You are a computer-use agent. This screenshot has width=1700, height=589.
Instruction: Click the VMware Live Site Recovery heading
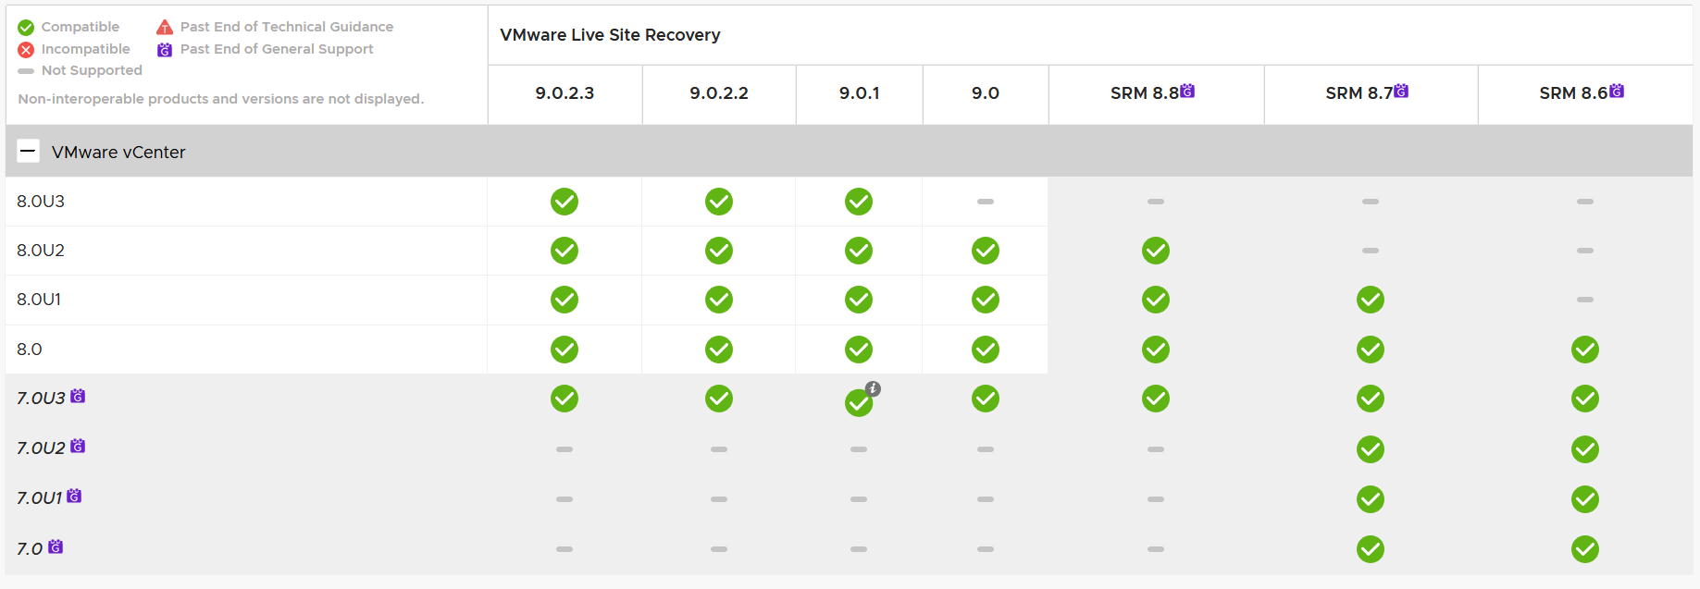click(x=610, y=35)
